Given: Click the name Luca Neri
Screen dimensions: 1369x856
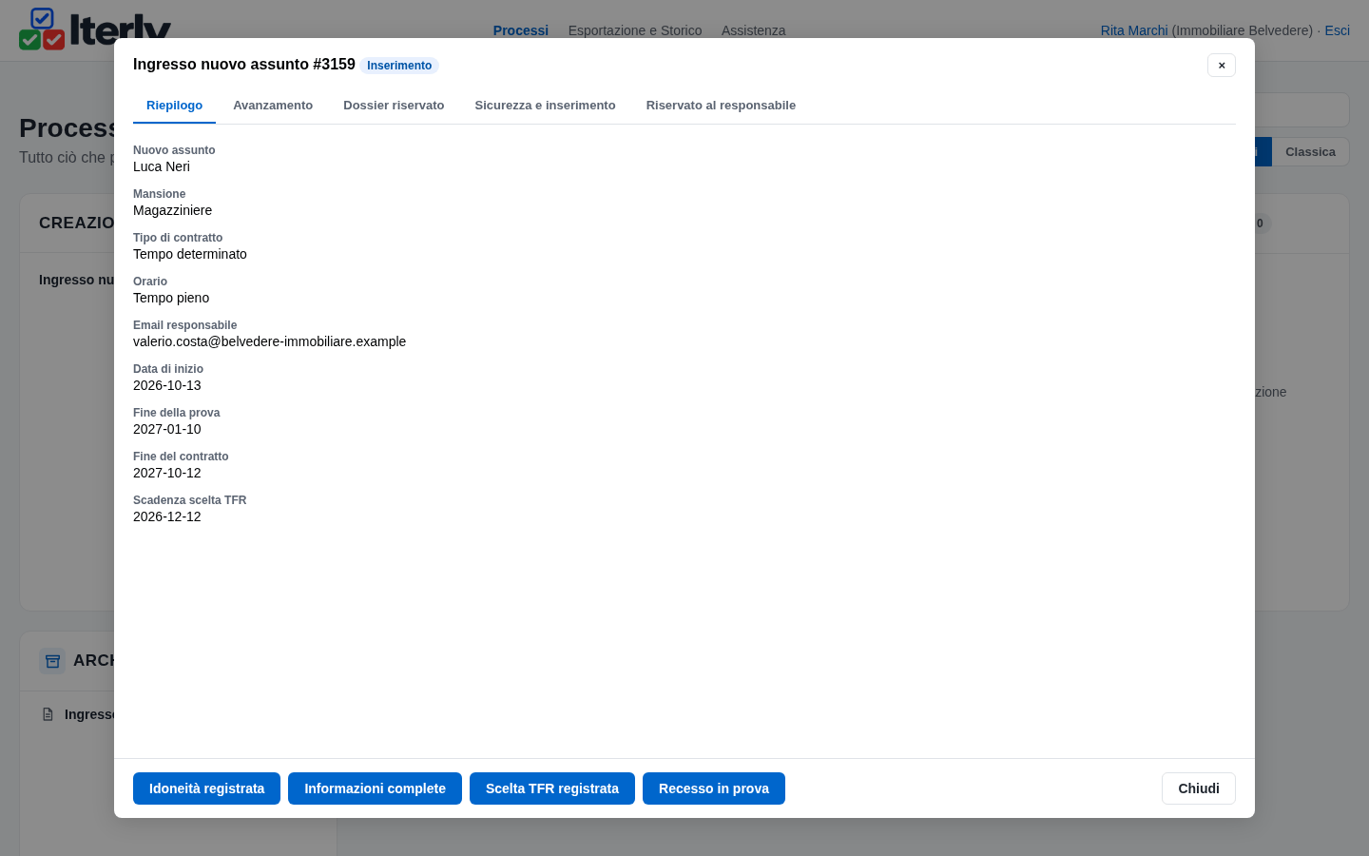Looking at the screenshot, I should click(162, 166).
